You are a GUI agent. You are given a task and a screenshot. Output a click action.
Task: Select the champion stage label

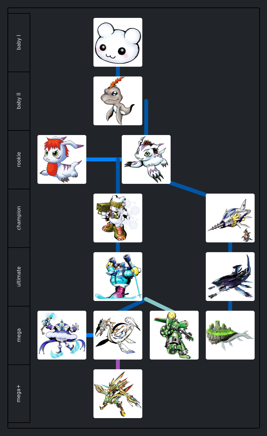[19, 218]
